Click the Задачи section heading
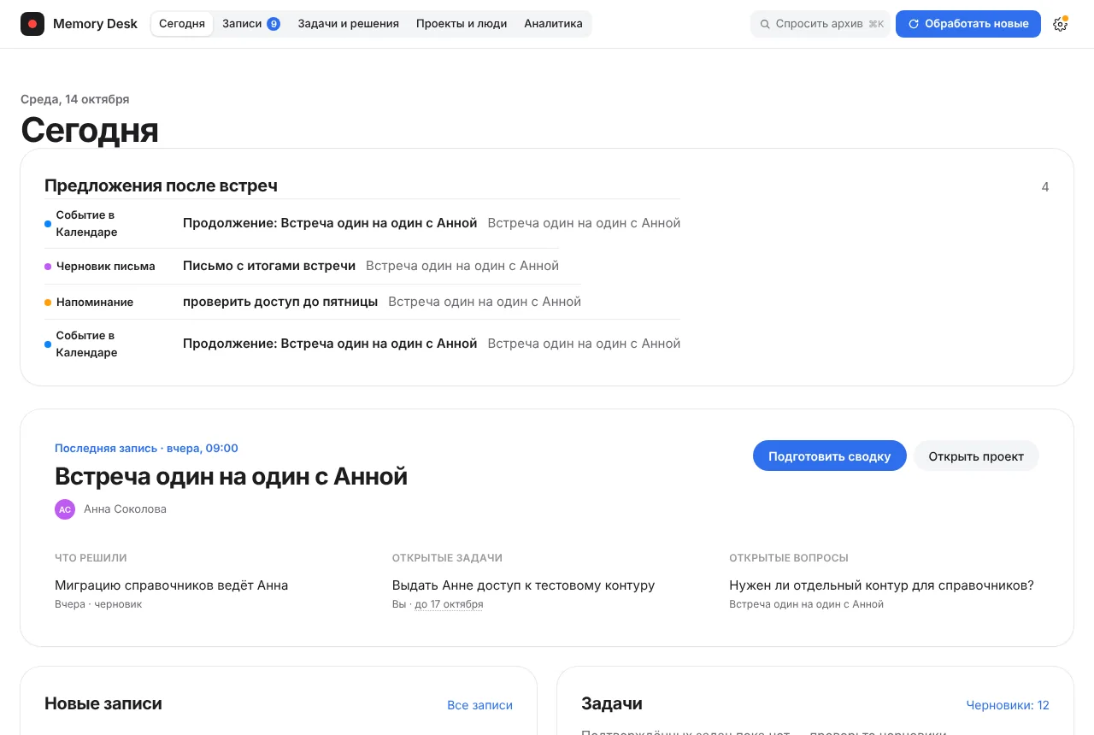 pos(612,703)
